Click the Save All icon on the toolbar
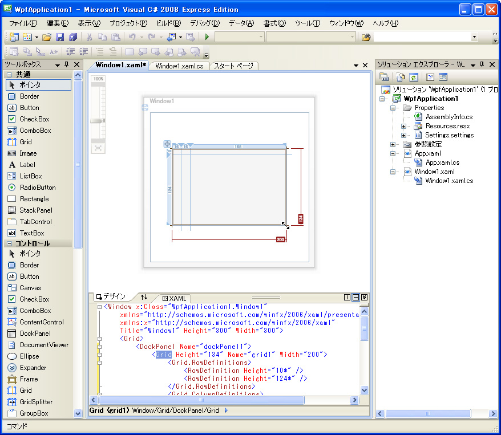 click(x=72, y=36)
